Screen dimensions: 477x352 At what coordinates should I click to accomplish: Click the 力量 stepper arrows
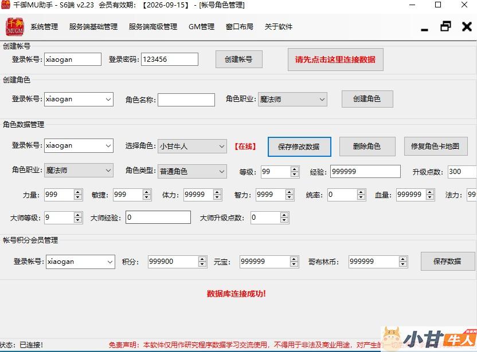tap(78, 195)
